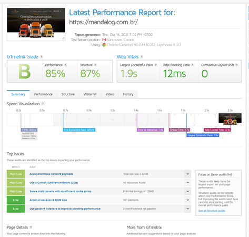Click Low badge on passive listeners row
The width and height of the screenshot is (249, 237).
pyautogui.click(x=16, y=209)
